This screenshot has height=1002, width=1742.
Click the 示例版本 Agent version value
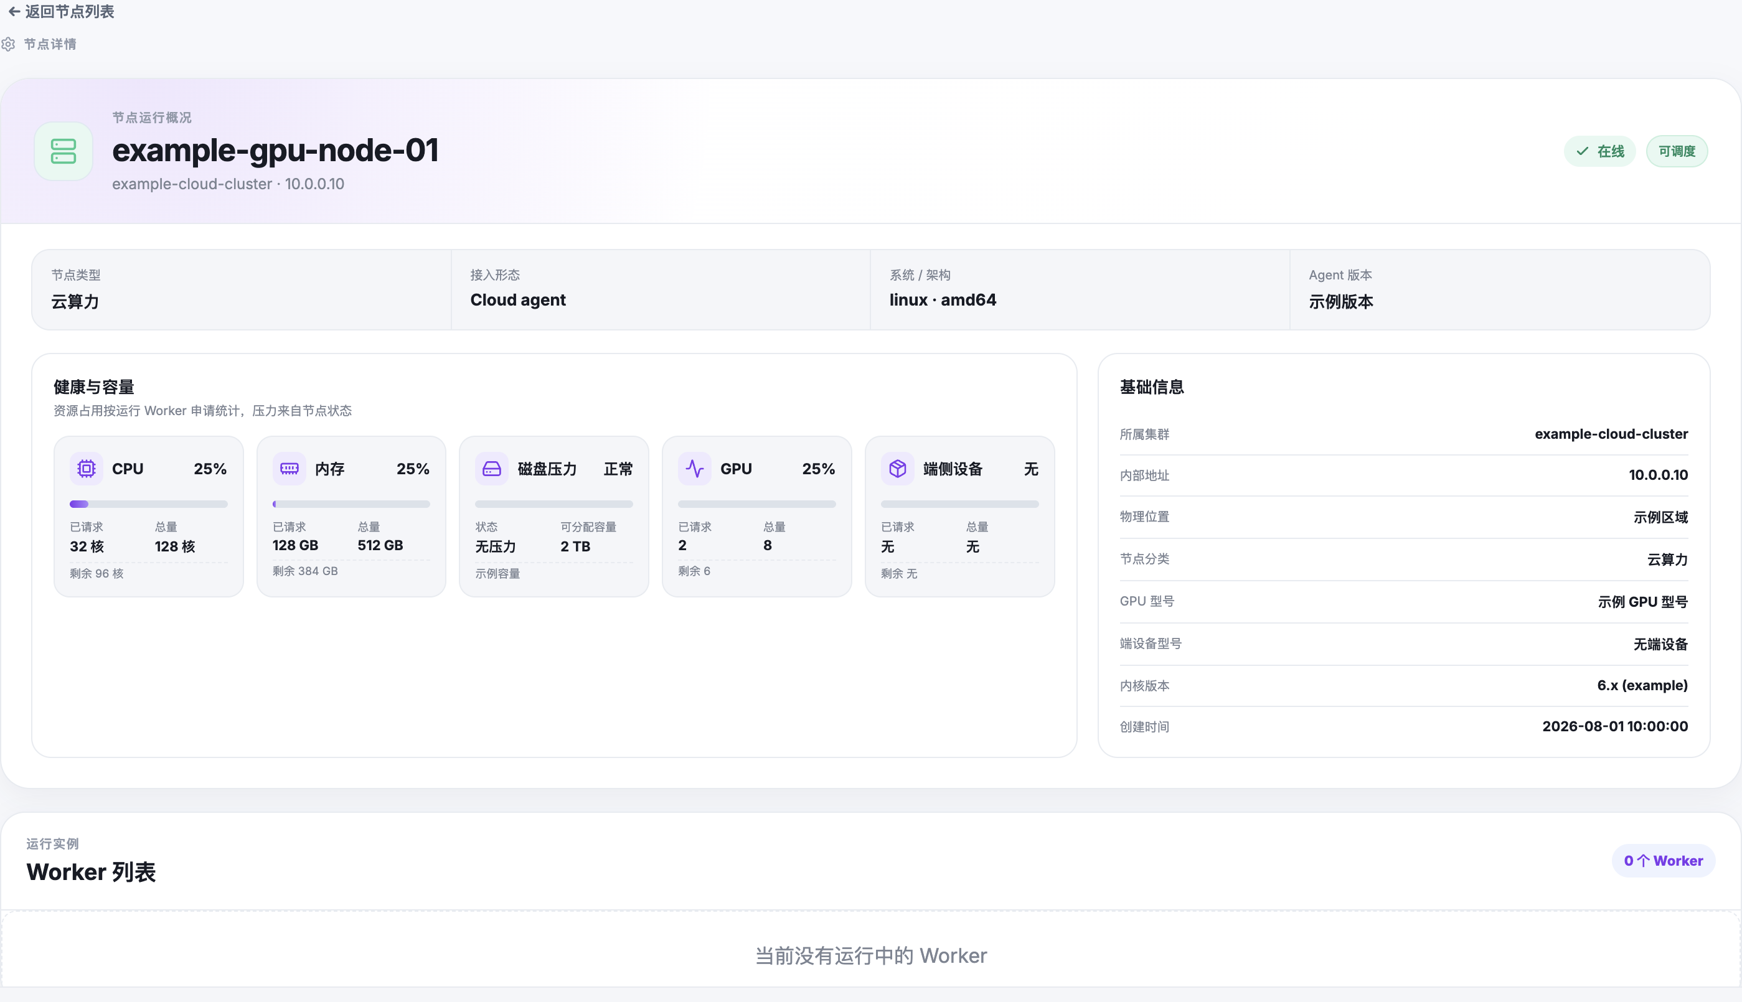point(1340,301)
